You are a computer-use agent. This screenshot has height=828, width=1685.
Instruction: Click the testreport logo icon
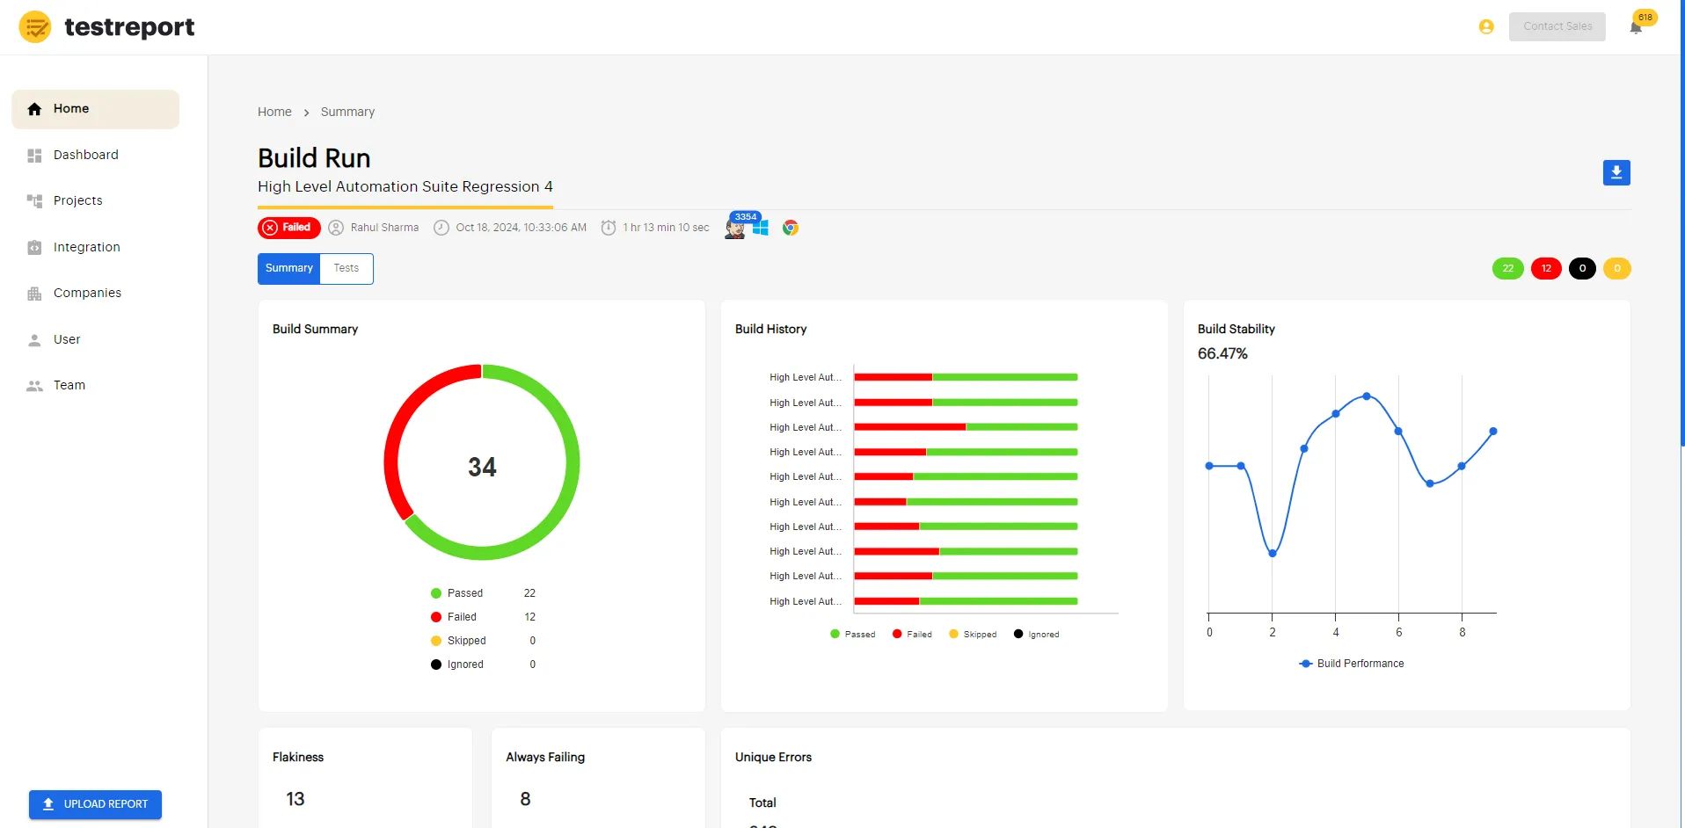[35, 27]
